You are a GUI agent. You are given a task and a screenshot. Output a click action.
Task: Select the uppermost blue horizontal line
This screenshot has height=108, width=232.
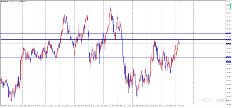[x=113, y=33]
